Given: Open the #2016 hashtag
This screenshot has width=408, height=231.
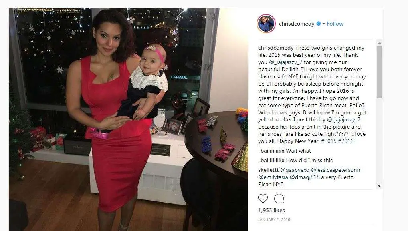Looking at the screenshot, I should tap(346, 141).
